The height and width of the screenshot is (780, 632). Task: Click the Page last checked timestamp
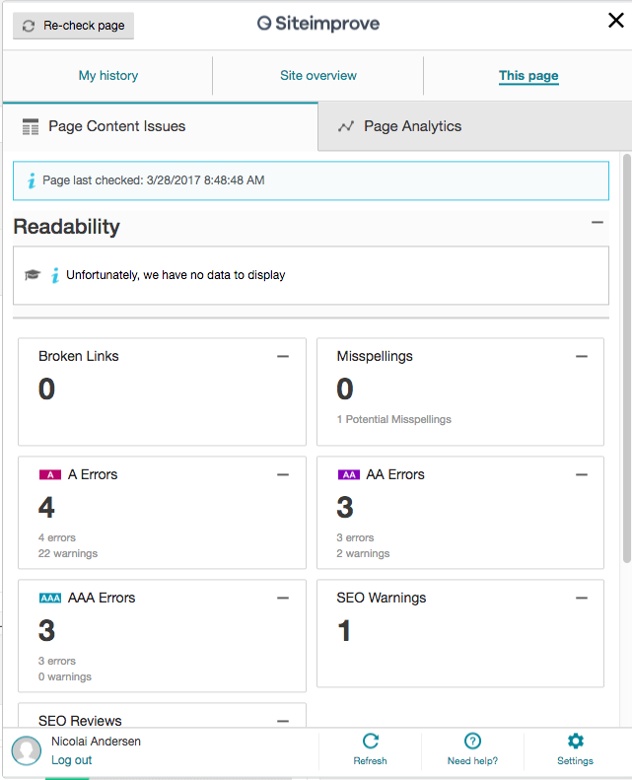(x=205, y=180)
